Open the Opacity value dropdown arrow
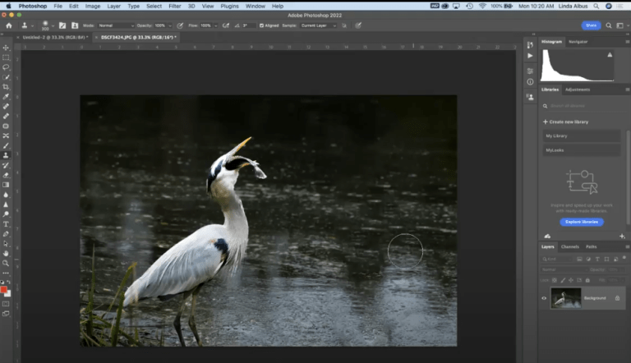 (170, 25)
